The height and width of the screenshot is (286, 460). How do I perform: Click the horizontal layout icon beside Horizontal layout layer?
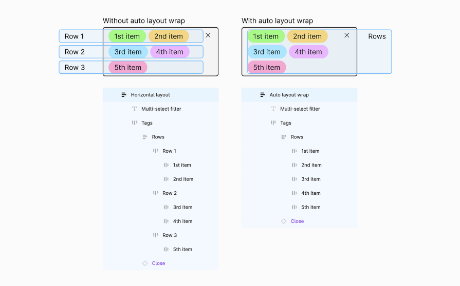tap(124, 95)
